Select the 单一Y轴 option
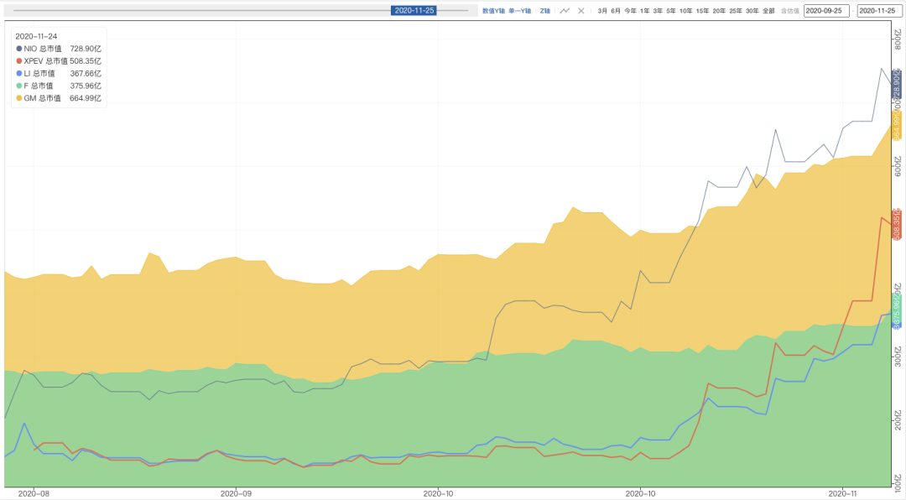906x500 pixels. [519, 11]
